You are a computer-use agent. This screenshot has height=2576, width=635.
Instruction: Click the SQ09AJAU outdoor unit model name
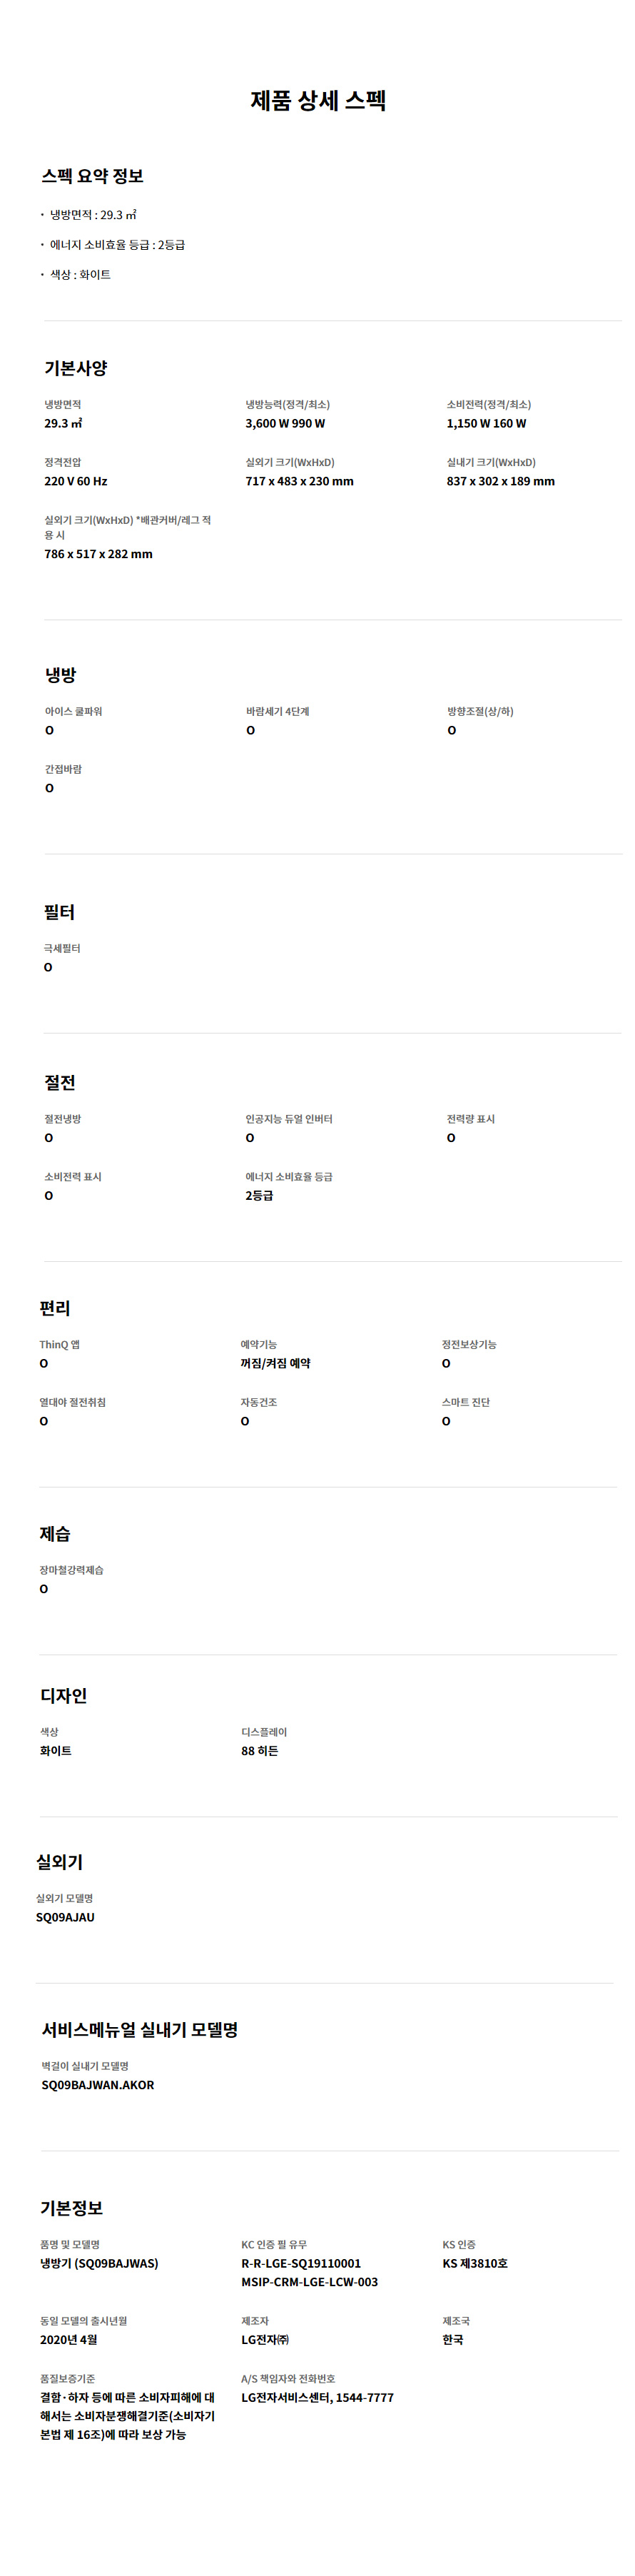(65, 1917)
